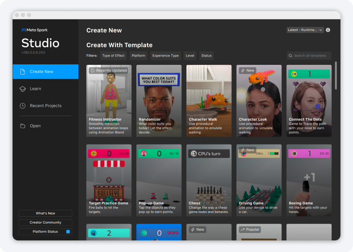The width and height of the screenshot is (353, 252).
Task: Open the Creator Community link
Action: pos(45,222)
